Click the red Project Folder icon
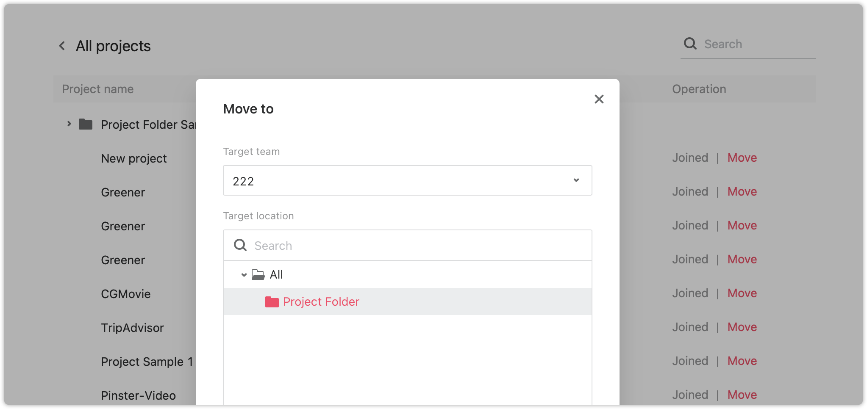Screen dimensions: 867x409 (272, 301)
